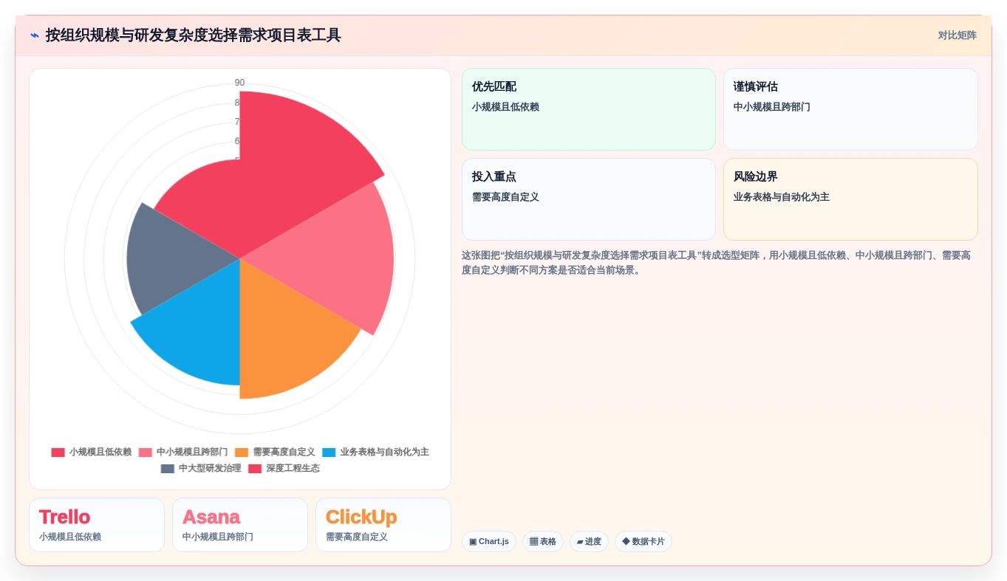The height and width of the screenshot is (581, 1007).
Task: Click the slate gray swatch for 中大型研发治理
Action: tap(168, 468)
